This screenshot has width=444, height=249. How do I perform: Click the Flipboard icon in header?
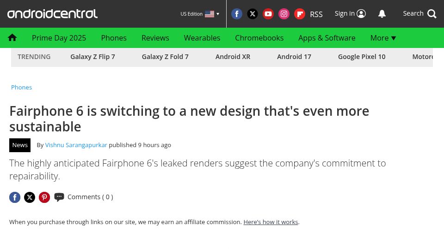tap(300, 14)
